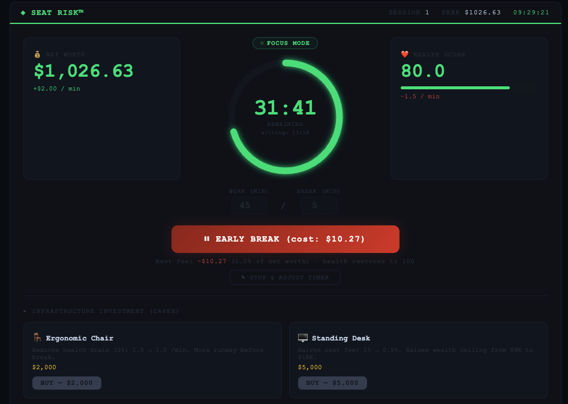Click the Focus Mode status dot
The width and height of the screenshot is (568, 404).
[x=262, y=43]
